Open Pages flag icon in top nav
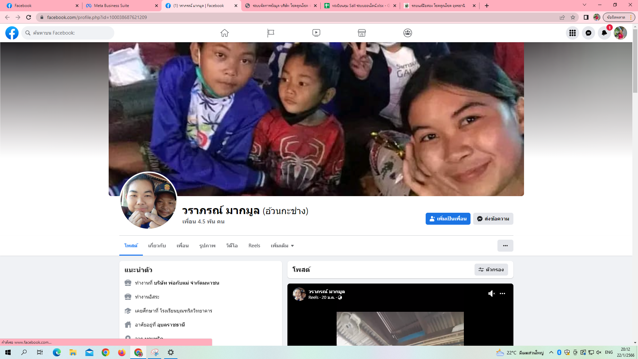This screenshot has width=638, height=359. tap(270, 33)
